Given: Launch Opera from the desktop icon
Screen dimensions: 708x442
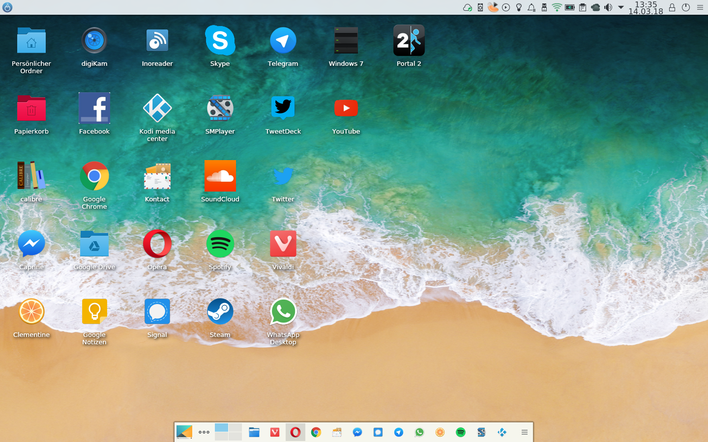Looking at the screenshot, I should pos(157,244).
